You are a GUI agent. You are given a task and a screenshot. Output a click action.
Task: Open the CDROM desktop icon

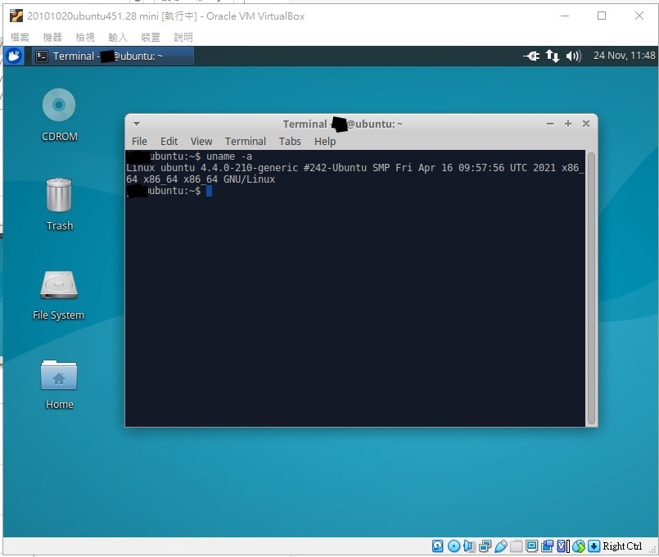(59, 105)
